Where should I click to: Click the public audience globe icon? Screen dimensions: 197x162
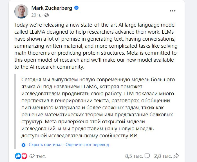click(x=47, y=15)
